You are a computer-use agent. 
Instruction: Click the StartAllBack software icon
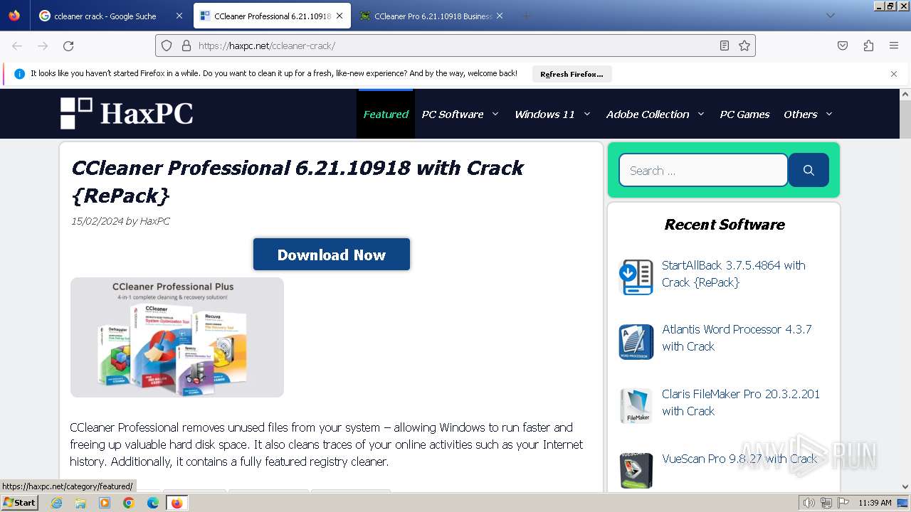click(x=636, y=277)
